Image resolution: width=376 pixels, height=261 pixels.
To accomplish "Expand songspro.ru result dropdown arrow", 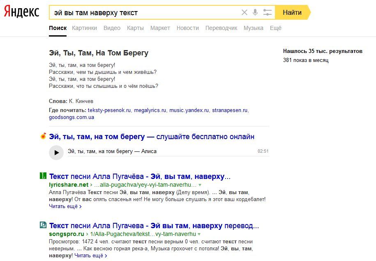I will 199,234.
